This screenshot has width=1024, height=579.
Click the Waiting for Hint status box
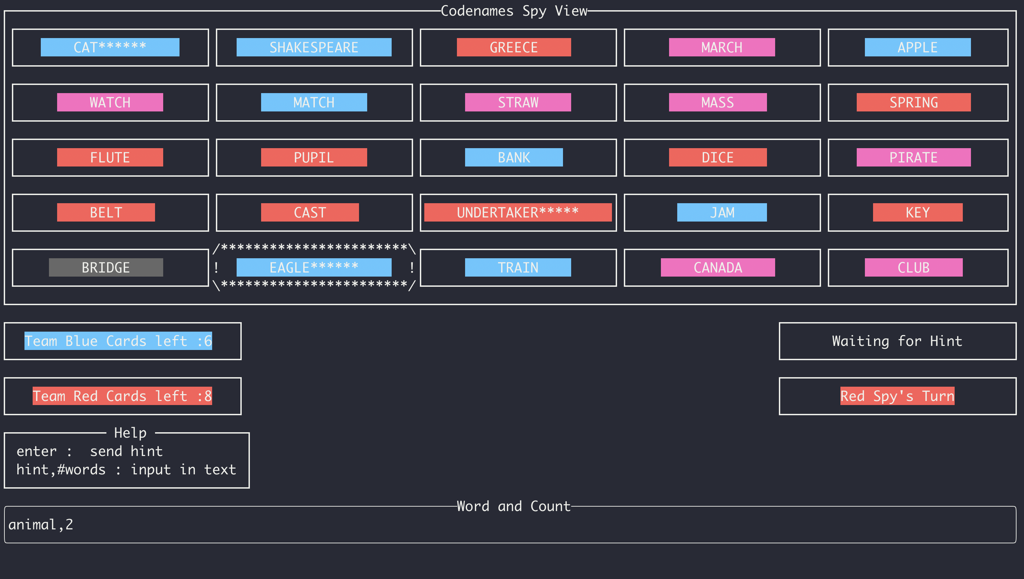898,341
